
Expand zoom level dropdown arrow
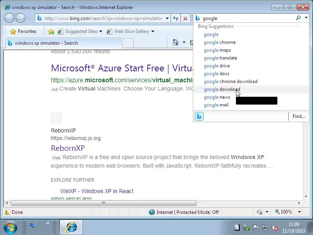[x=299, y=212]
